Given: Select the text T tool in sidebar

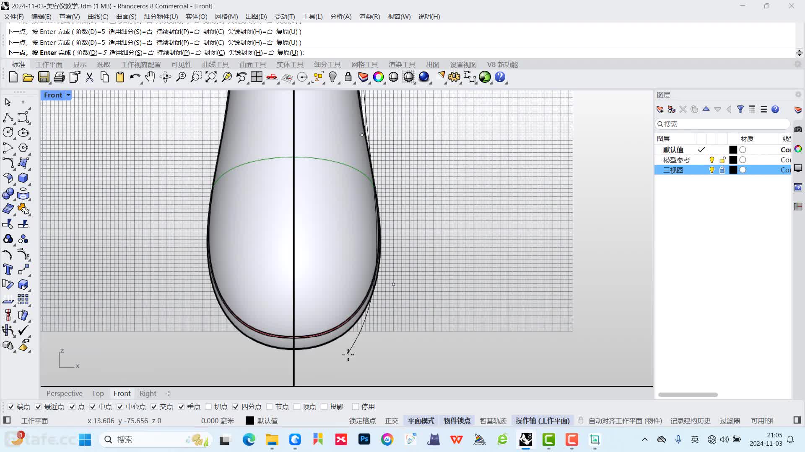Looking at the screenshot, I should [x=8, y=270].
